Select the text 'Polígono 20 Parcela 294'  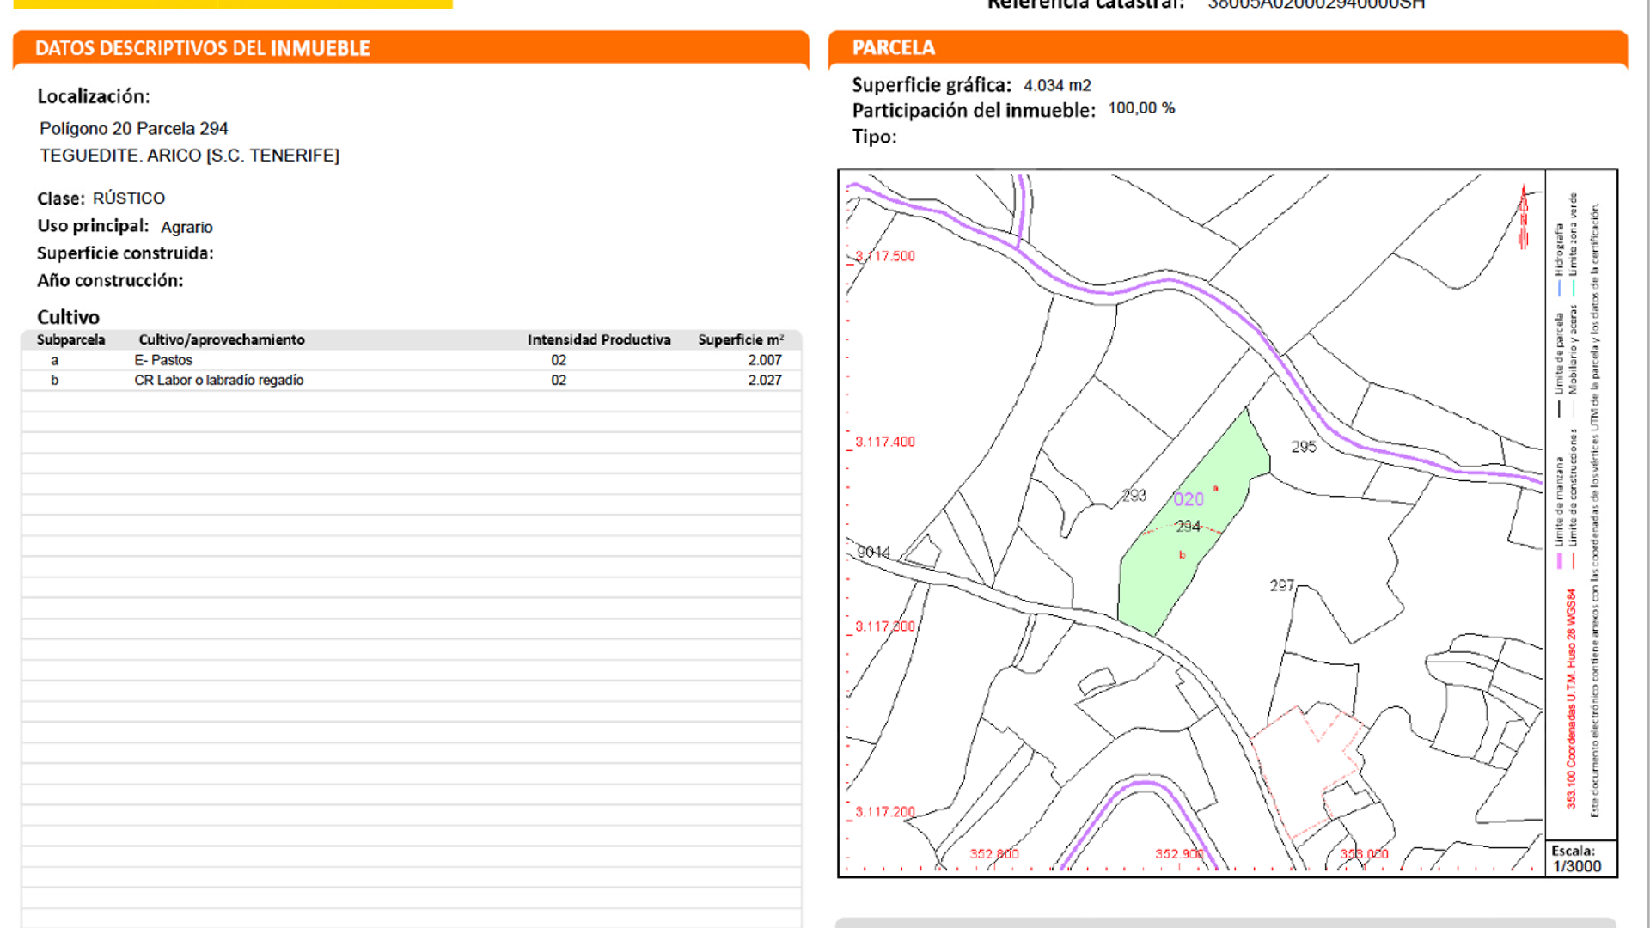pos(134,129)
